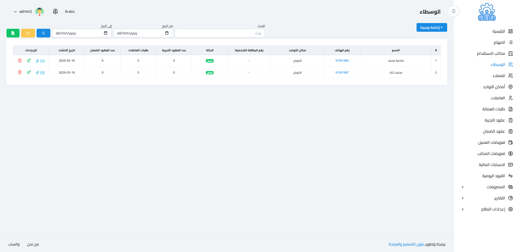Click the yellow reset filters button
The height and width of the screenshot is (252, 520).
[28, 33]
